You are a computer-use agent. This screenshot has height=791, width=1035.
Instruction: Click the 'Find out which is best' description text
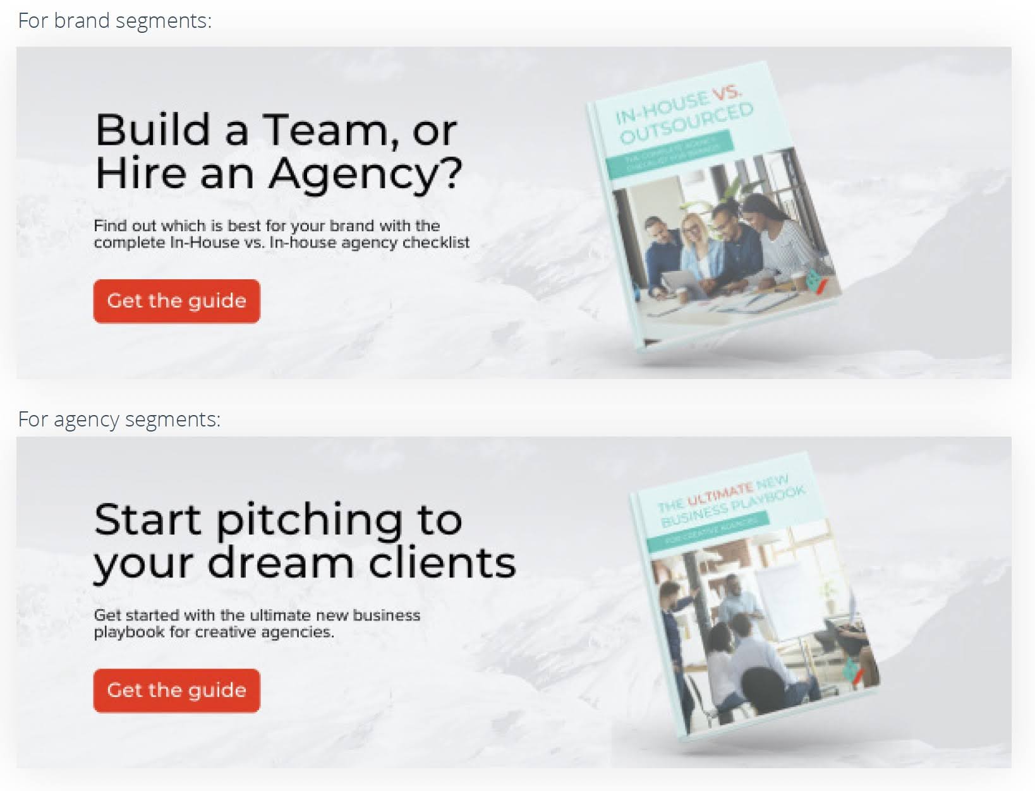coord(282,234)
